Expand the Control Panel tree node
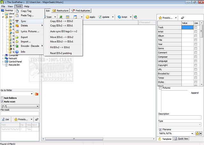204x145 pixels. tap(3, 62)
